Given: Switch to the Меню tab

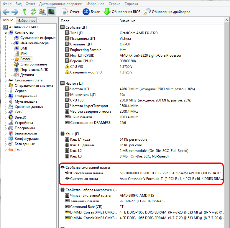Looking at the screenshot, I should [8, 20].
